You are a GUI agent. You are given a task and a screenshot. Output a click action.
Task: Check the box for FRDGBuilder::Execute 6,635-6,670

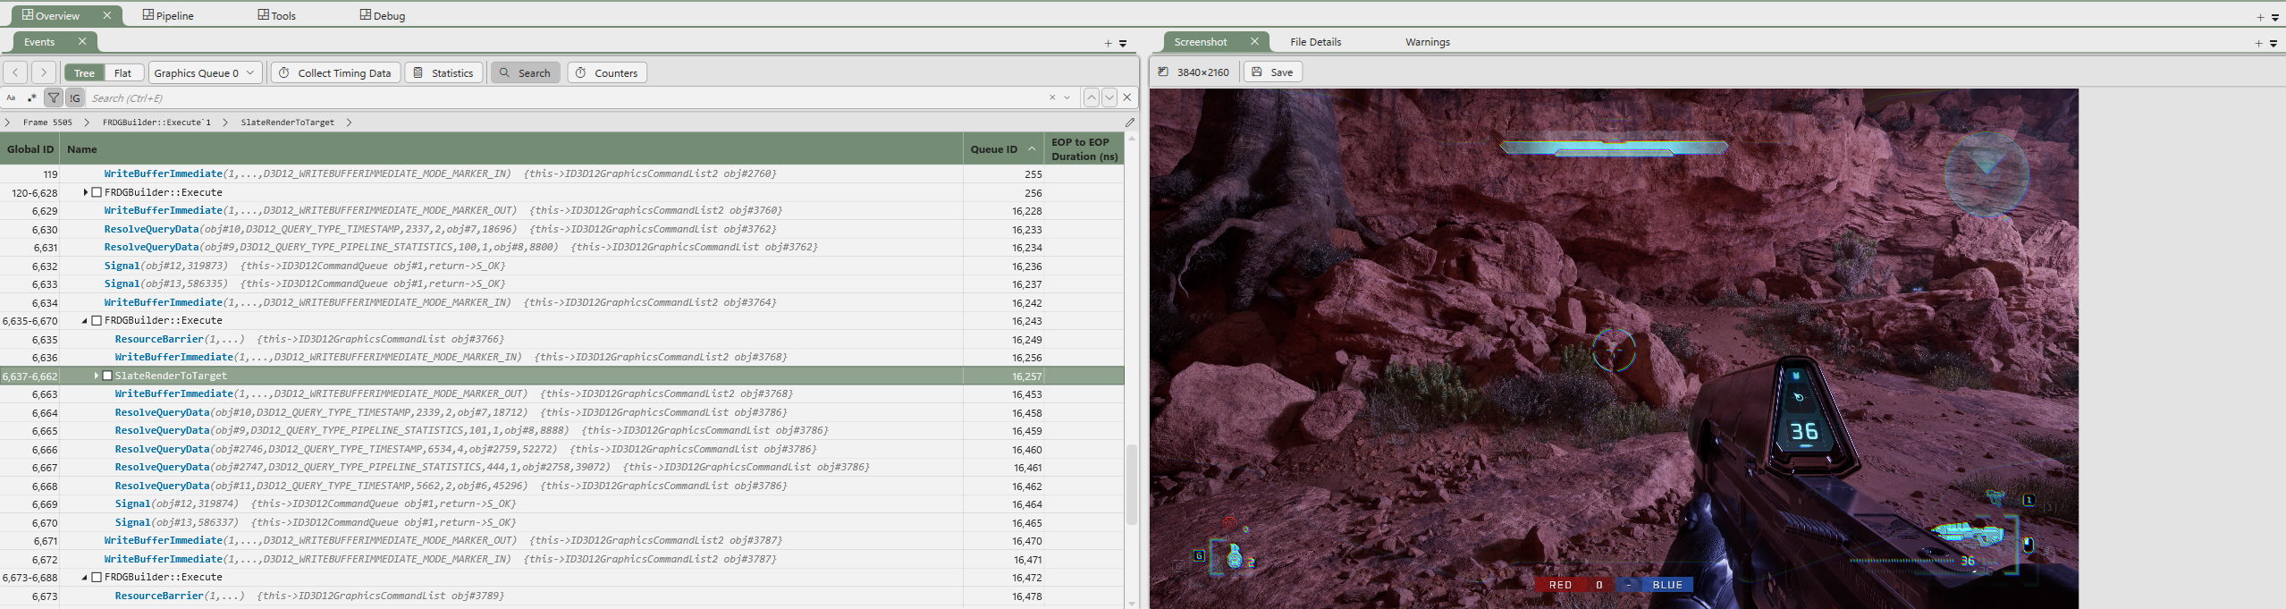[97, 320]
